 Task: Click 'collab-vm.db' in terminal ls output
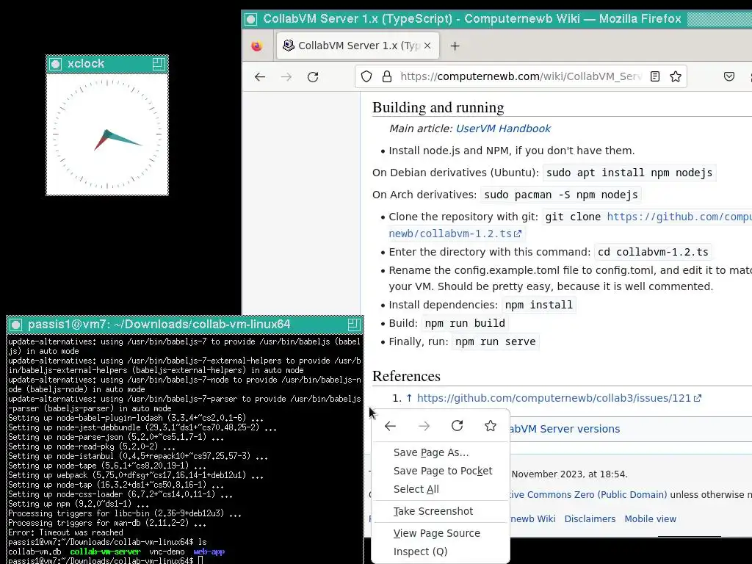click(x=35, y=552)
